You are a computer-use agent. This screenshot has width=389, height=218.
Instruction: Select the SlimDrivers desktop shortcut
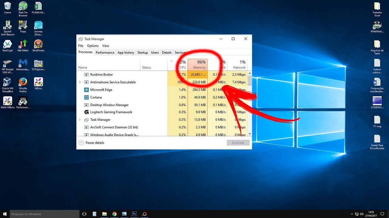[x=38, y=45]
